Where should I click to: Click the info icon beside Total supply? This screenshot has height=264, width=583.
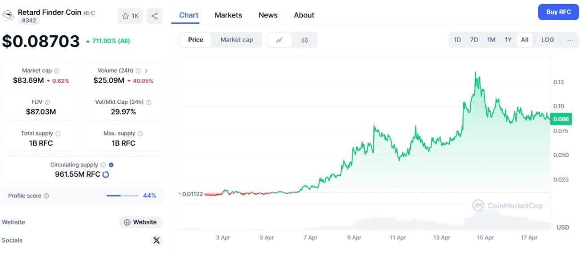(58, 133)
